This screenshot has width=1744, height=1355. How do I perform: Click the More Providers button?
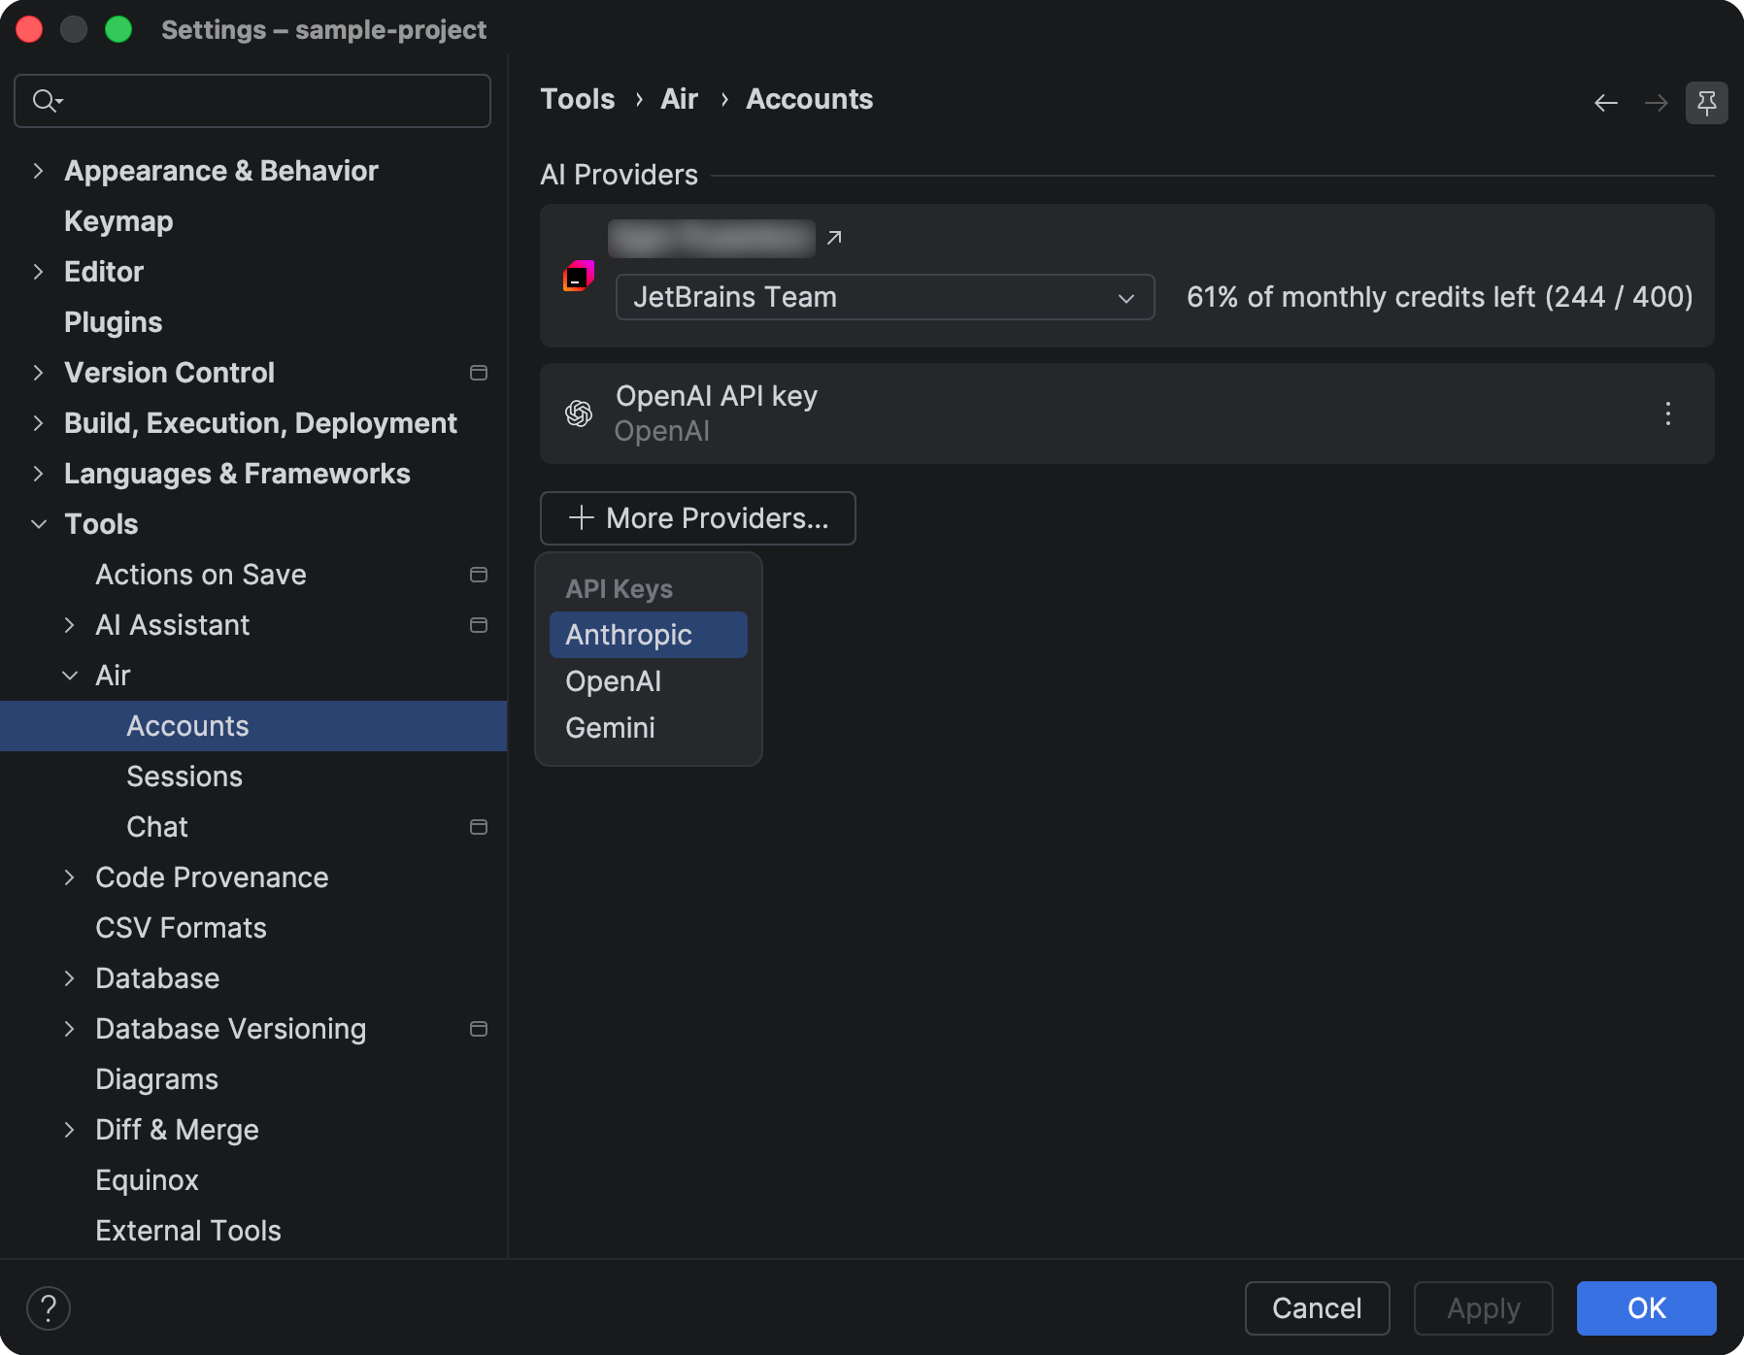click(698, 518)
